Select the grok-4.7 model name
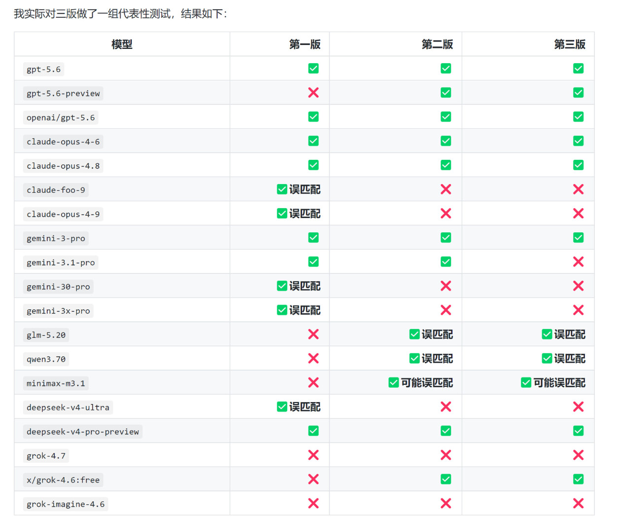The height and width of the screenshot is (523, 618). click(46, 456)
